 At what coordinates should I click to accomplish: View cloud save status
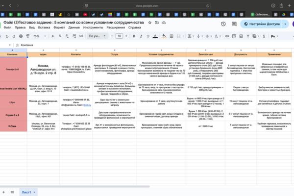[x=164, y=23]
